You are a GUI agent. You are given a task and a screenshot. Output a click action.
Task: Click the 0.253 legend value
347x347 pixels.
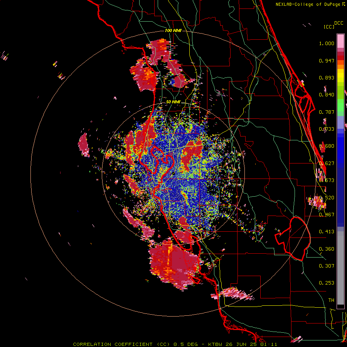[x=327, y=283]
